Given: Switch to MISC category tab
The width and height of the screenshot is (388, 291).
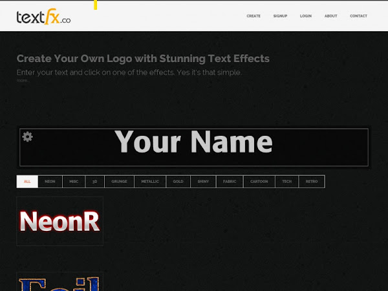Looking at the screenshot, I should [74, 181].
